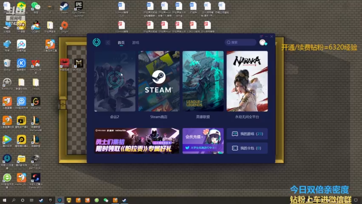362x204 pixels.
Task: Click the UU accelerator logo in the app header
Action: coord(96,42)
